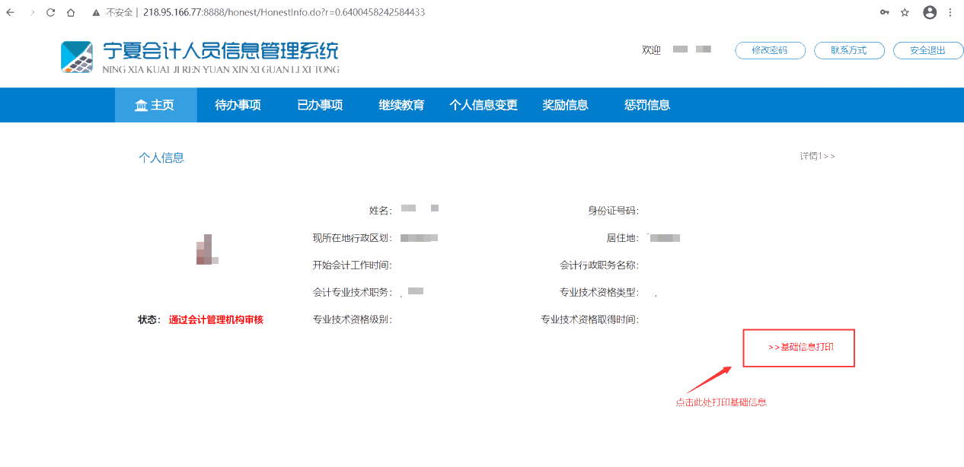
Task: Click the >>基础信息打印 print link
Action: [x=798, y=347]
